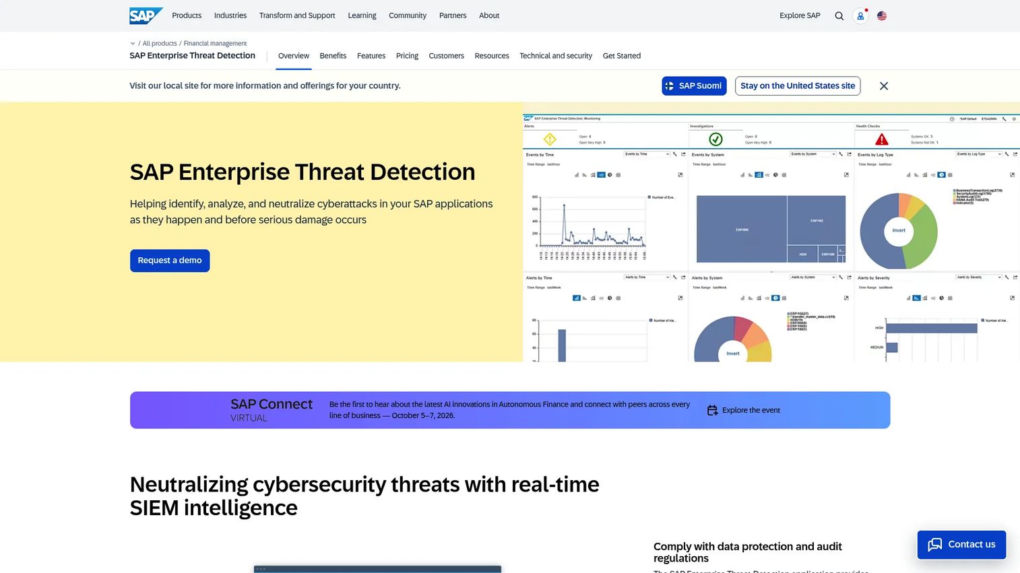Open the About menu
Screen dimensions: 1020x573
(489, 15)
